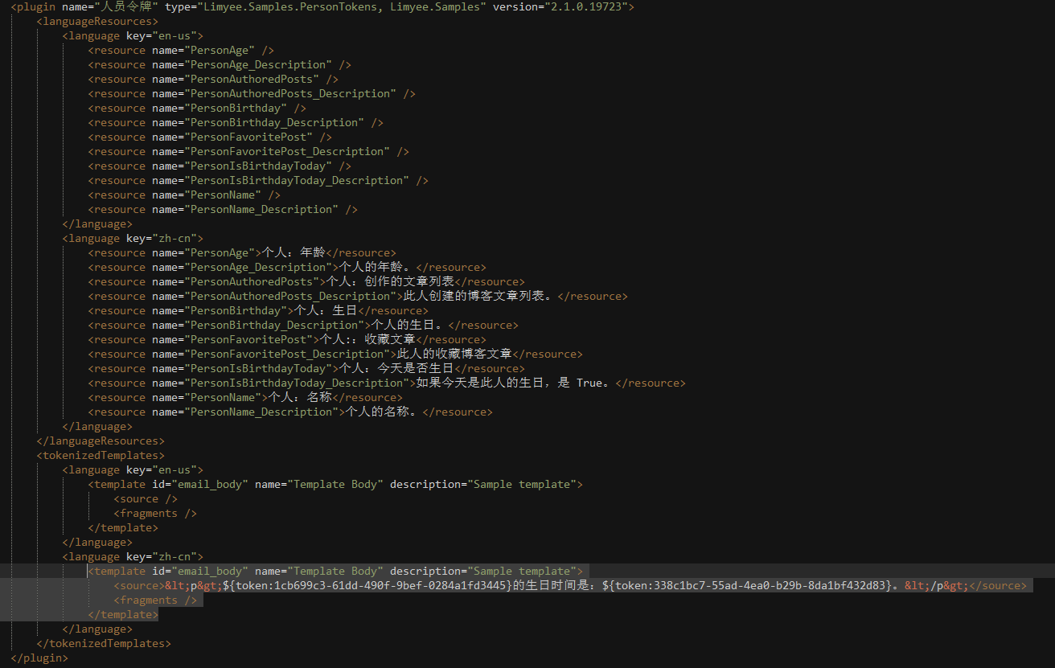Click the resource text 个人：创作的文章列表
This screenshot has width=1055, height=668.
[388, 282]
